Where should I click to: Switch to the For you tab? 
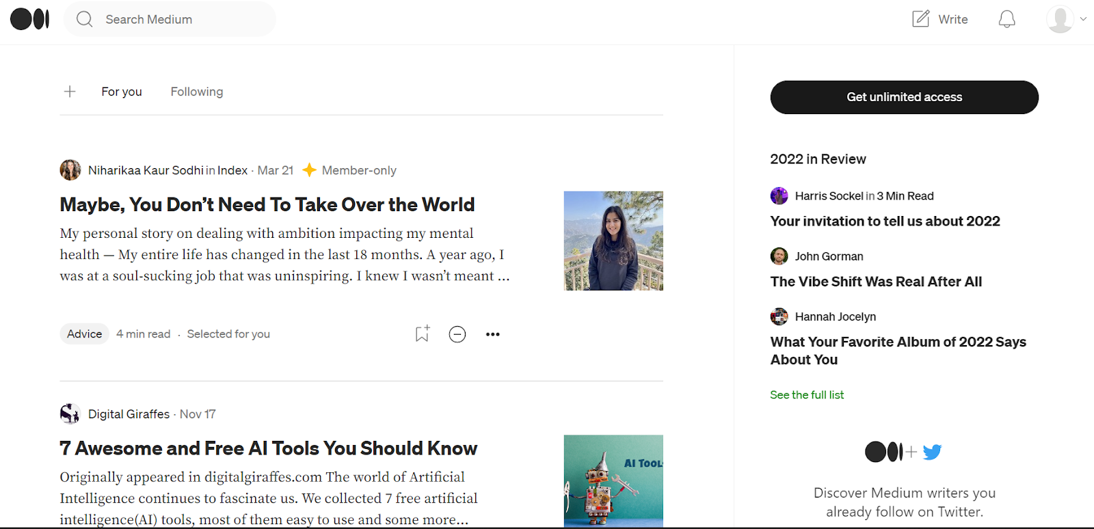(122, 92)
